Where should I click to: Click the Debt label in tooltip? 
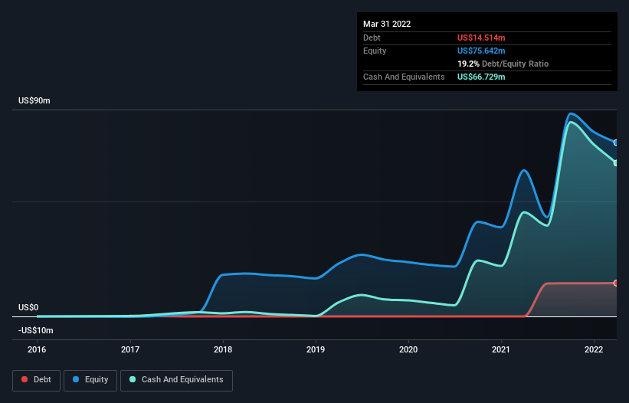click(x=372, y=38)
